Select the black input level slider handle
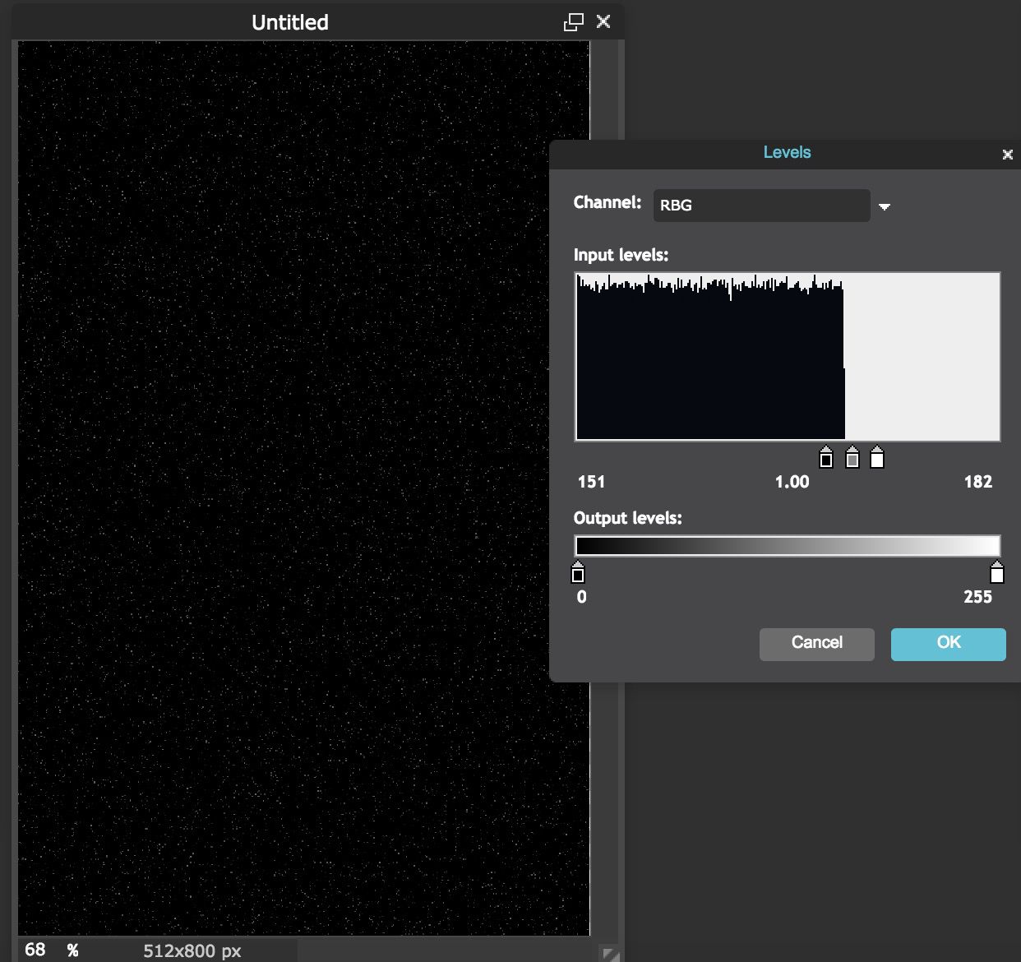 [x=826, y=457]
